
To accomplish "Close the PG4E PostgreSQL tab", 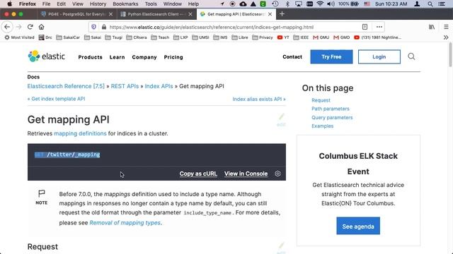I will pyautogui.click(x=110, y=14).
